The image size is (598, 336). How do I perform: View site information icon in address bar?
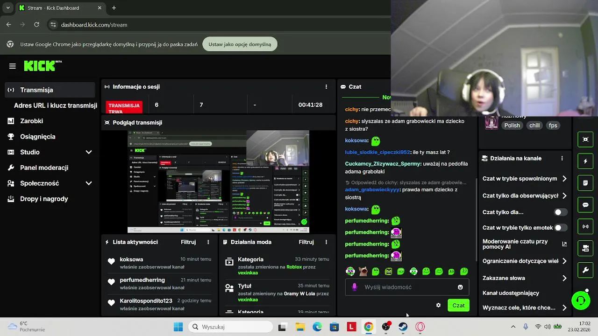click(53, 25)
